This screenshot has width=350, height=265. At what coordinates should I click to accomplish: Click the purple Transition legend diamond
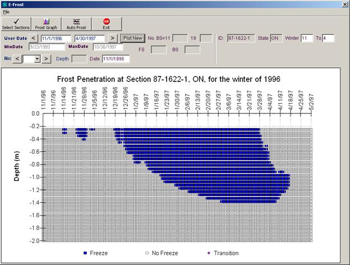[209, 253]
